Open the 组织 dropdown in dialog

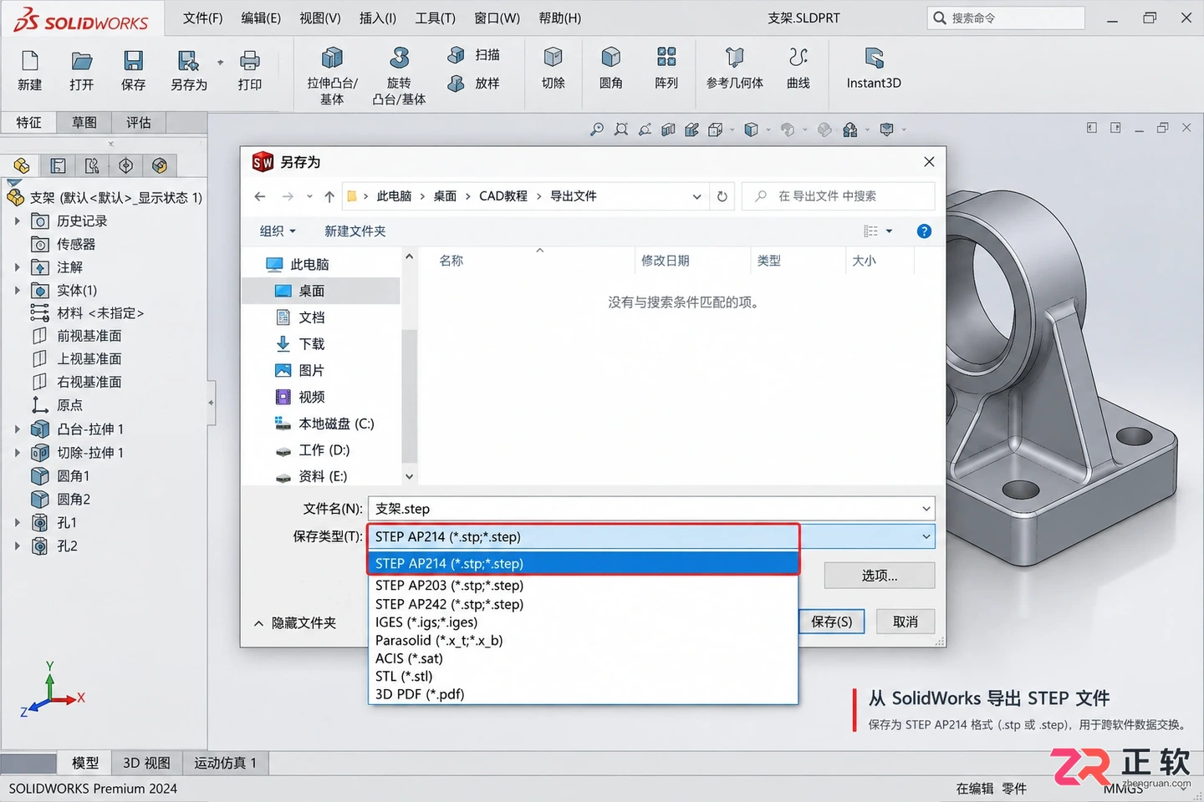(277, 231)
